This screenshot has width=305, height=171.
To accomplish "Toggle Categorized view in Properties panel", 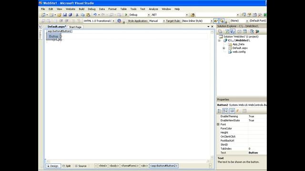I will [x=219, y=111].
